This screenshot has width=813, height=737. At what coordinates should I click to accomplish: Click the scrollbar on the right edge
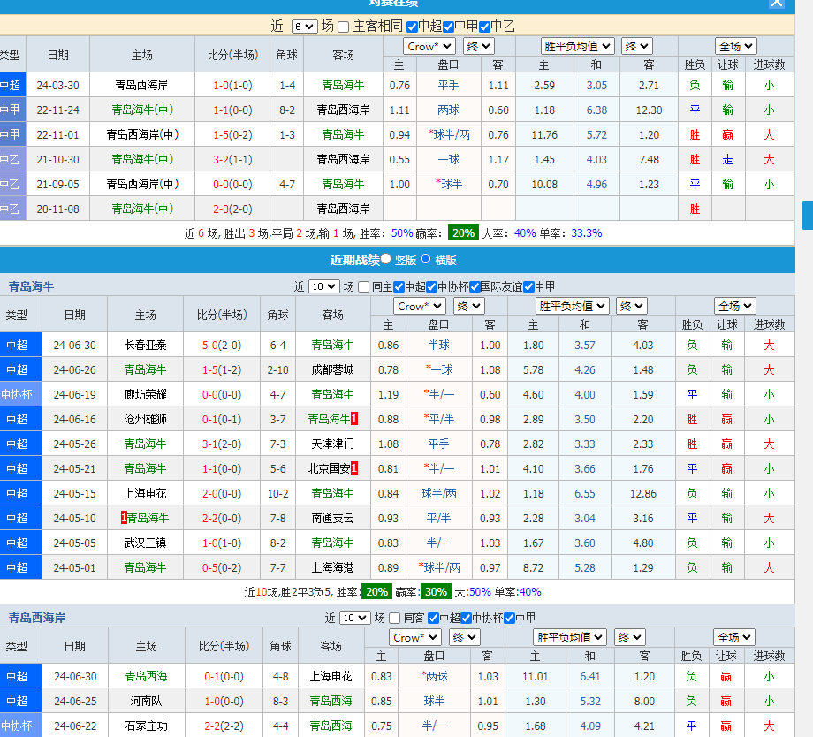(807, 215)
